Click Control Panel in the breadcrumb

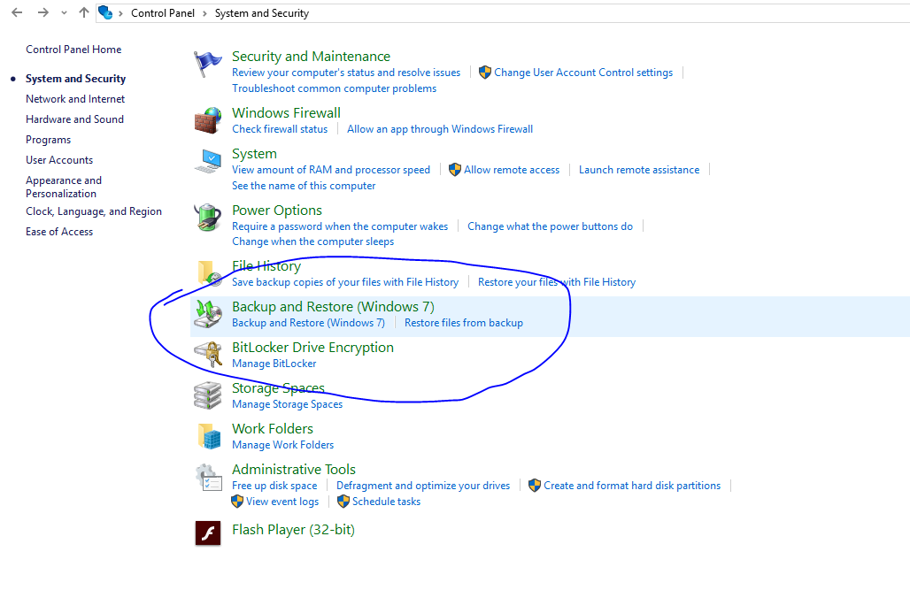163,12
